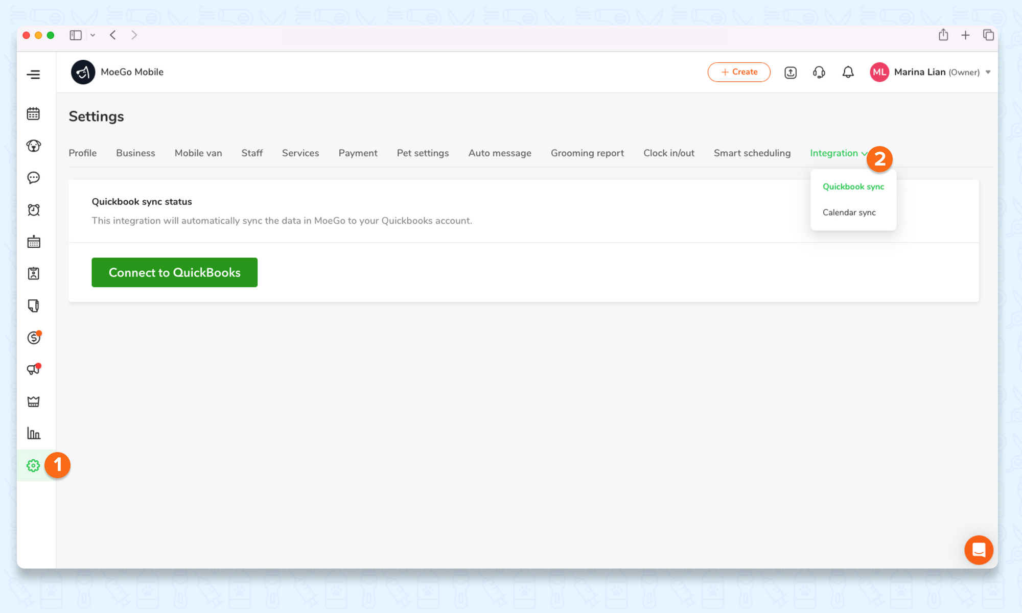The width and height of the screenshot is (1022, 613).
Task: Open the bar chart reports sidebar icon
Action: [x=33, y=433]
